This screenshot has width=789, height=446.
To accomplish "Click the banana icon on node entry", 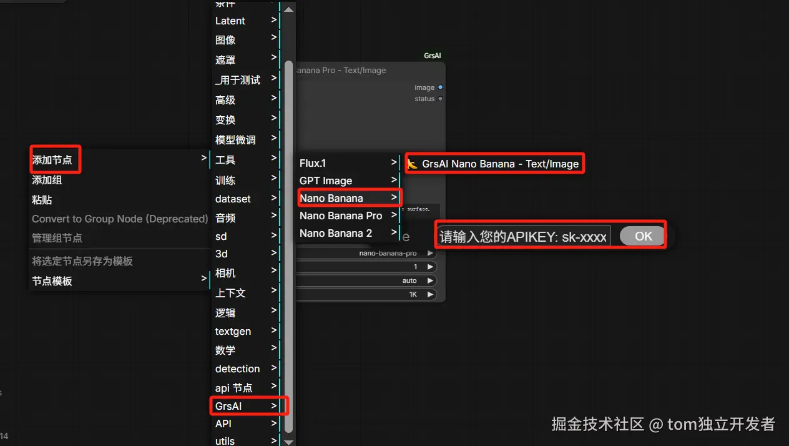I will 412,164.
